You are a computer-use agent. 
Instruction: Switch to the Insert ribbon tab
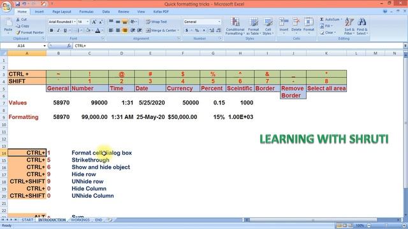pyautogui.click(x=40, y=11)
